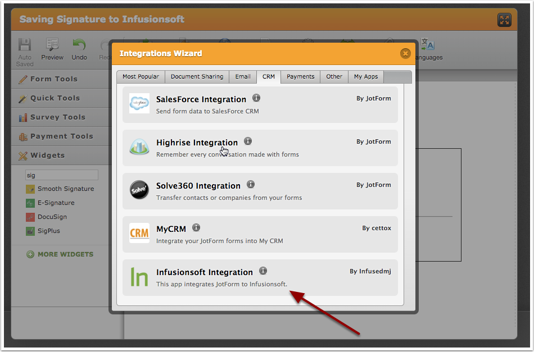
Task: Click the Quick Tools wand icon
Action: (x=23, y=98)
